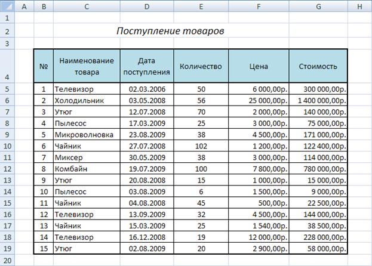Select the 'Миксер' cell

tap(87, 157)
